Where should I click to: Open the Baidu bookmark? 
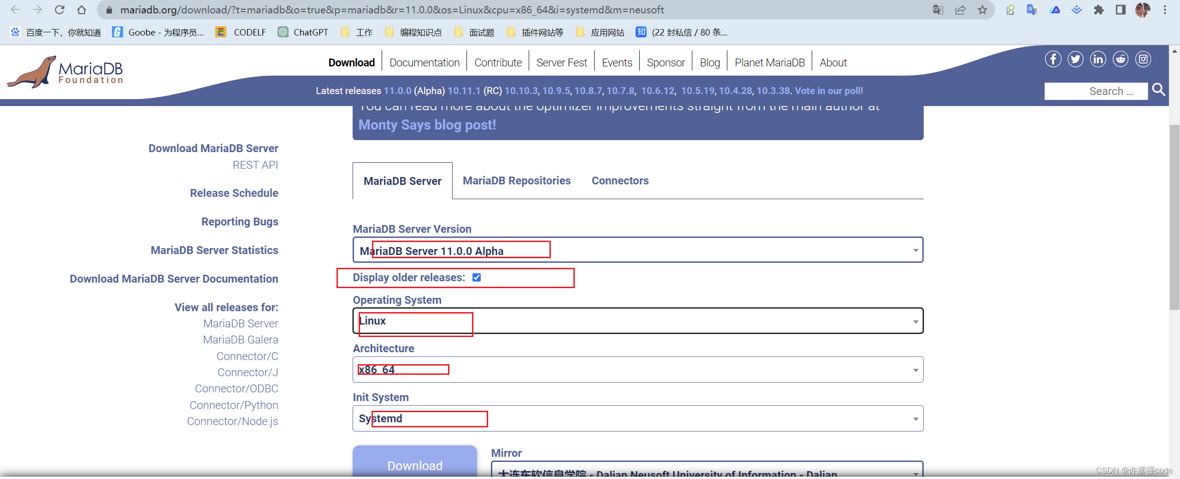tap(56, 32)
